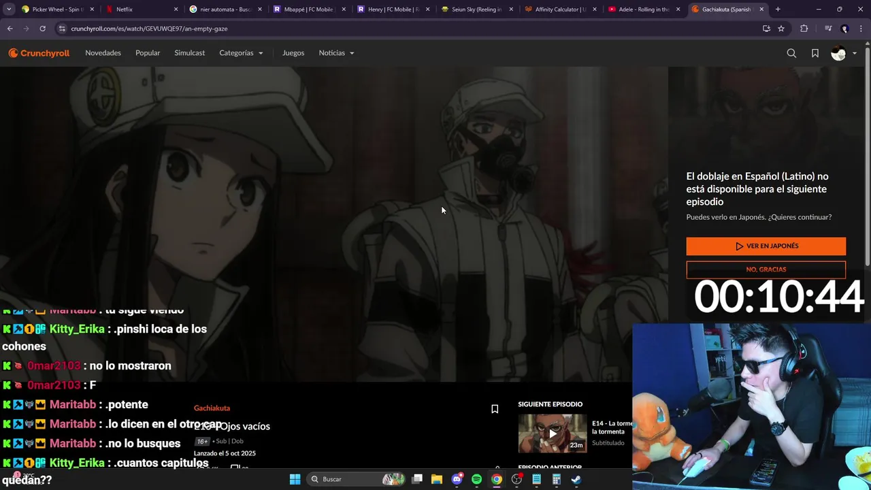Screen dimensions: 871x490
Task: Reload the page
Action: [x=42, y=29]
